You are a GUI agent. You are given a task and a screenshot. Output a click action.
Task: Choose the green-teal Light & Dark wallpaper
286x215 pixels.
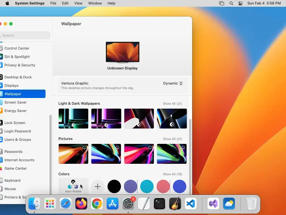tap(73, 118)
